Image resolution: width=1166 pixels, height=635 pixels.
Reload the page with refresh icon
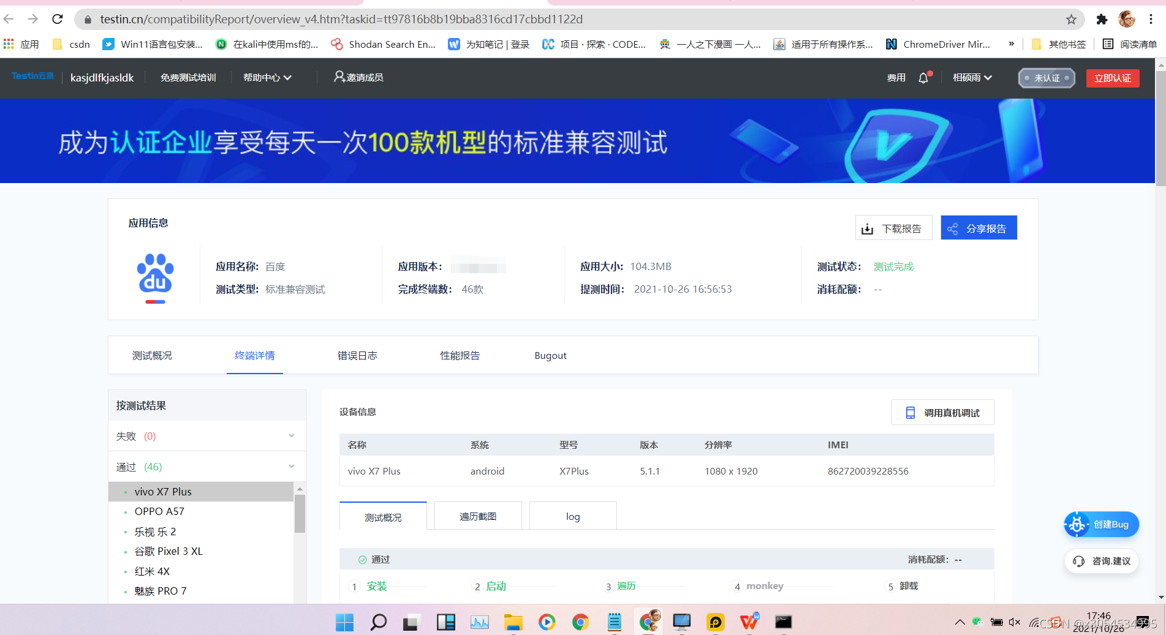(58, 19)
